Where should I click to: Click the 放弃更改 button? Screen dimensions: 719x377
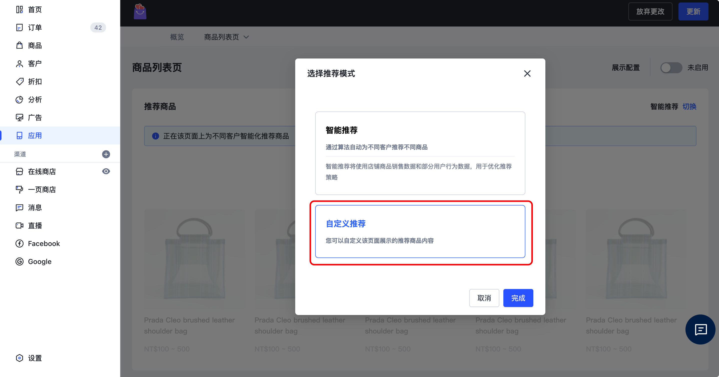pos(650,12)
